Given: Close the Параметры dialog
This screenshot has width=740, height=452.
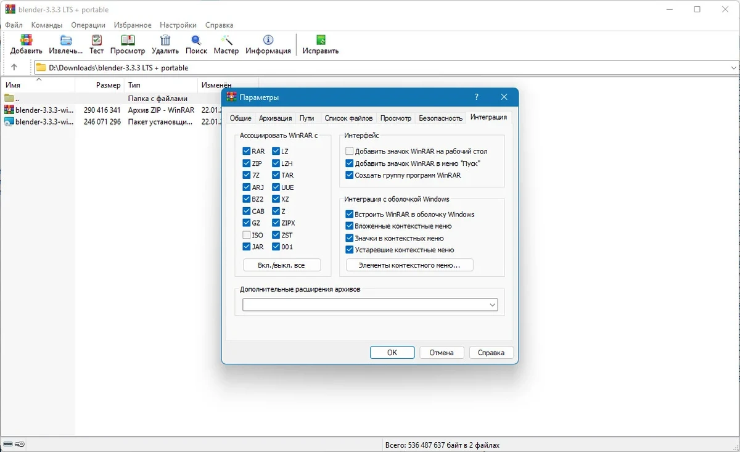Looking at the screenshot, I should (504, 97).
